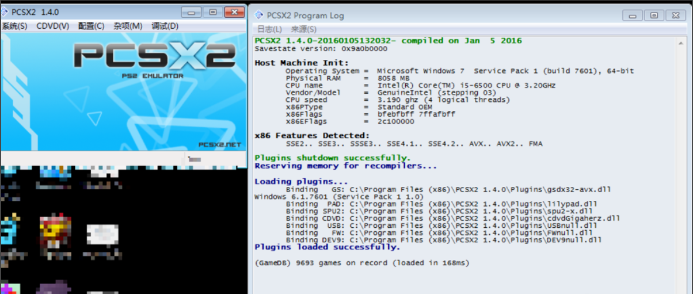Click the 'x86 Features Detected:' heading
The height and width of the screenshot is (294, 693).
click(312, 136)
